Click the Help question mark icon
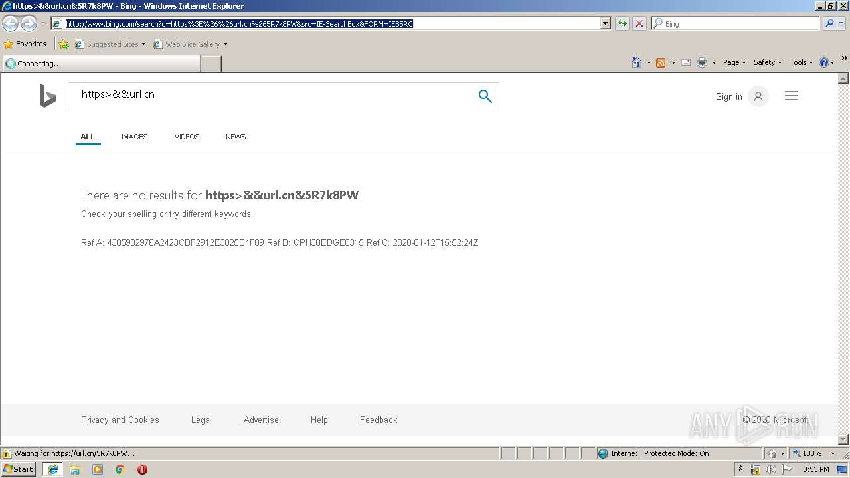This screenshot has width=850, height=478. 824,62
